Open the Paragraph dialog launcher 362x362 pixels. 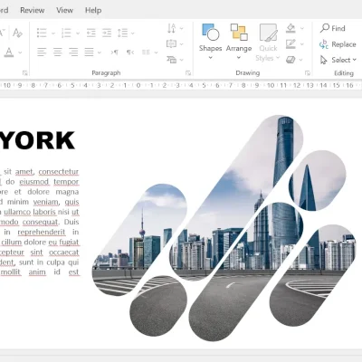point(188,73)
